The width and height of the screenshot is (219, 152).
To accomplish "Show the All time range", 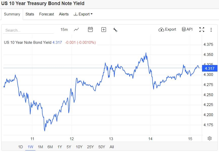I will [112, 147].
